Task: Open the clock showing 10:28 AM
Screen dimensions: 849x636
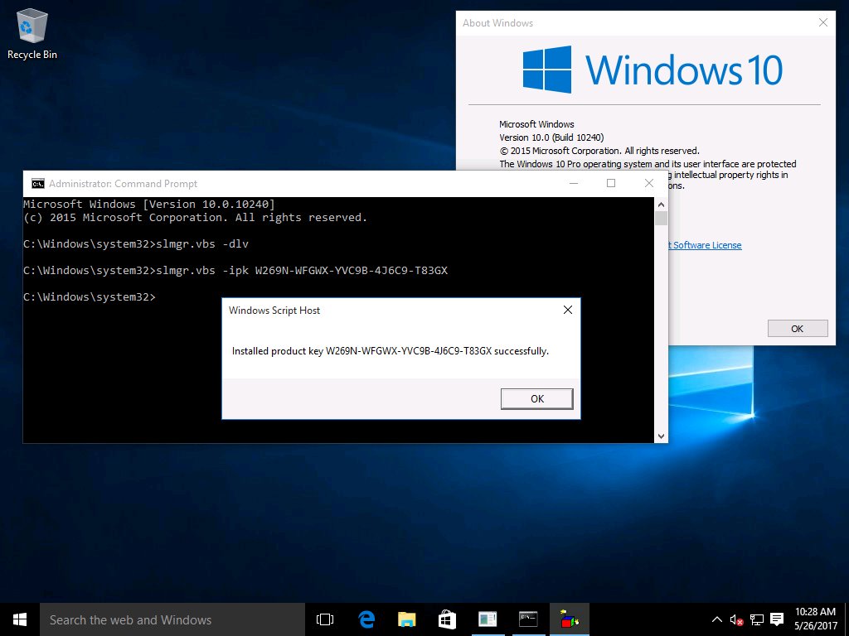Action: [816, 619]
